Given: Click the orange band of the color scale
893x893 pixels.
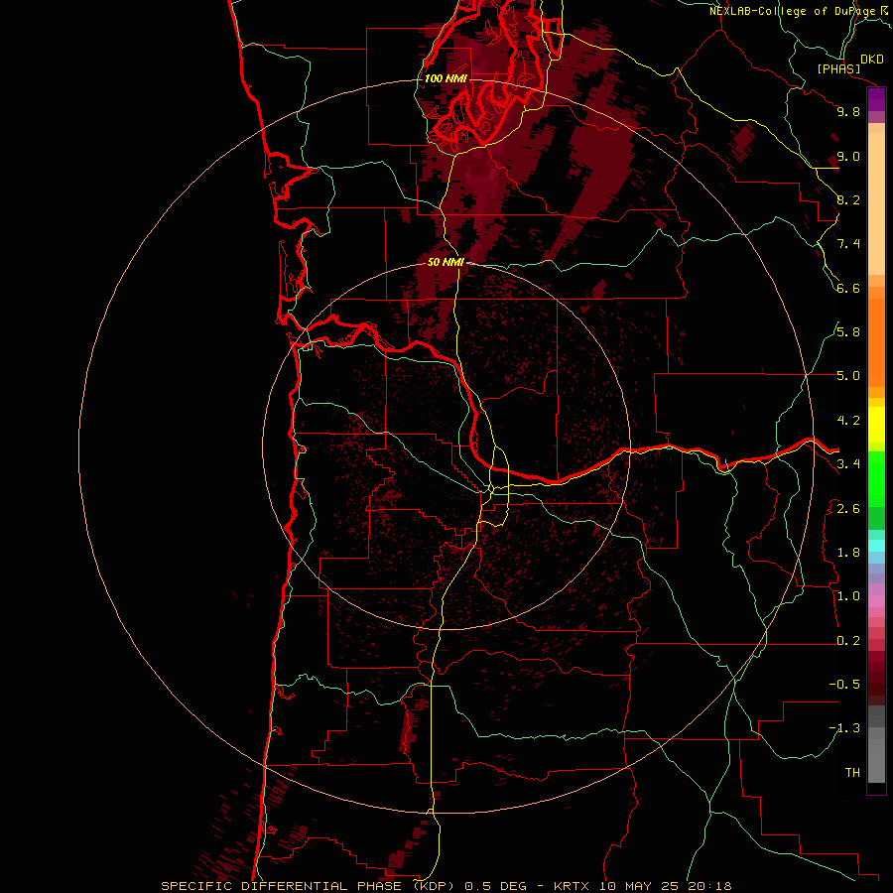Looking at the screenshot, I should [x=876, y=342].
